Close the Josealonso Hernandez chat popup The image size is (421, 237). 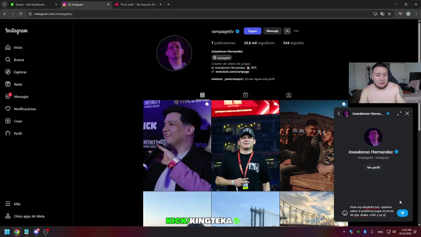(x=407, y=114)
